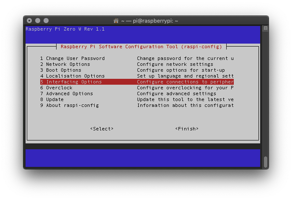Pick 4 Localisation Options
Image resolution: width=292 pixels, height=200 pixels.
[72, 76]
